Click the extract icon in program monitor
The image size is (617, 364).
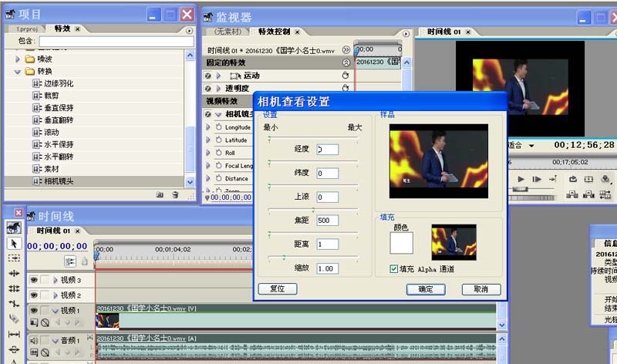[588, 194]
